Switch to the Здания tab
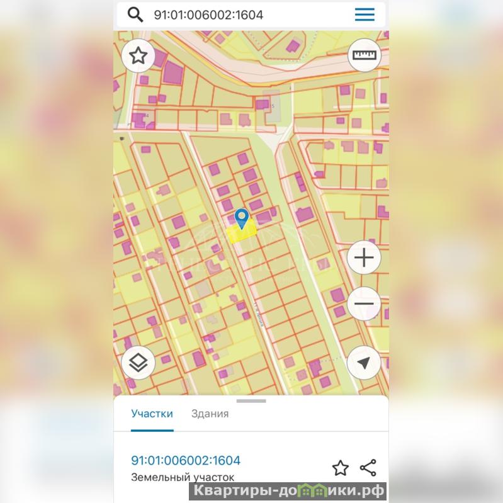503x503 pixels. point(210,414)
